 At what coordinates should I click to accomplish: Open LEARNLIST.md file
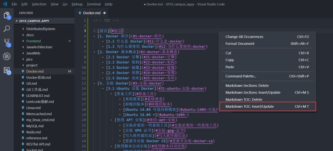pos(44,96)
